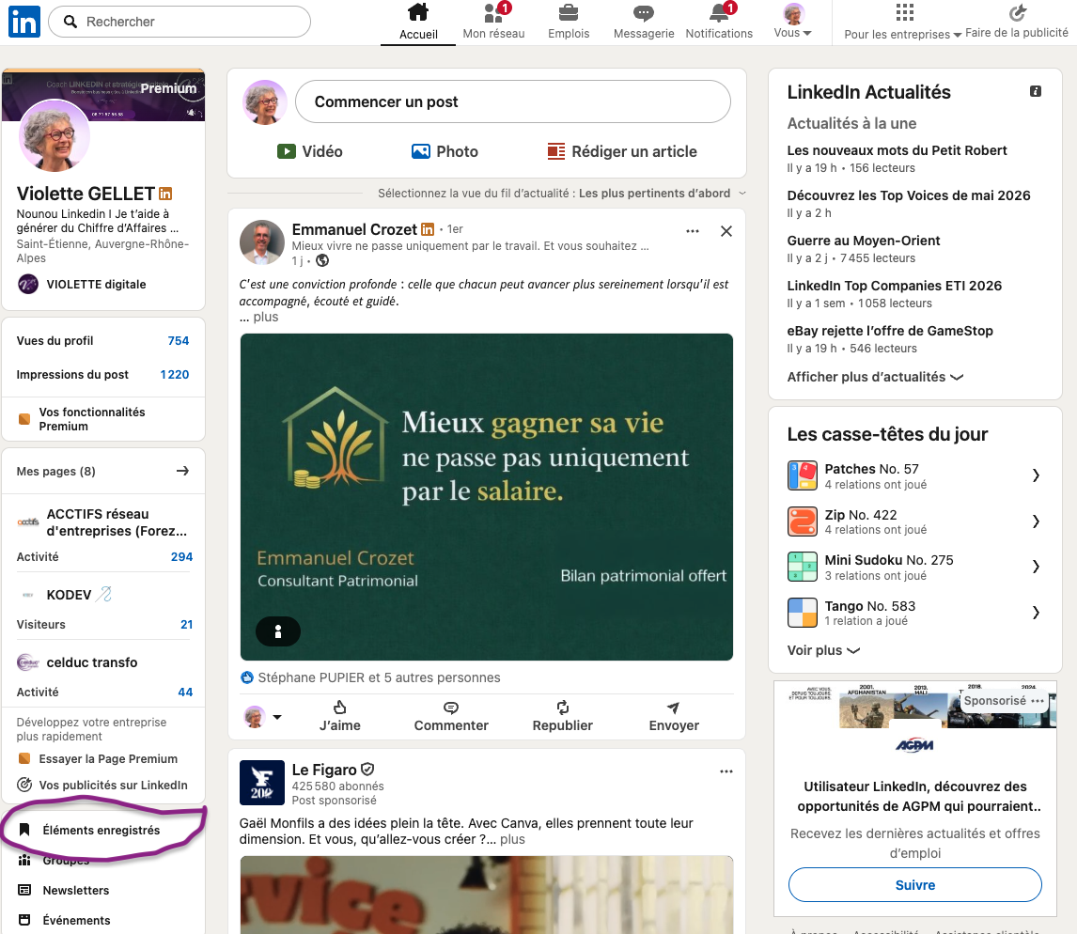
Task: Open Visiteurs 21 count for KODEV
Action: point(186,624)
